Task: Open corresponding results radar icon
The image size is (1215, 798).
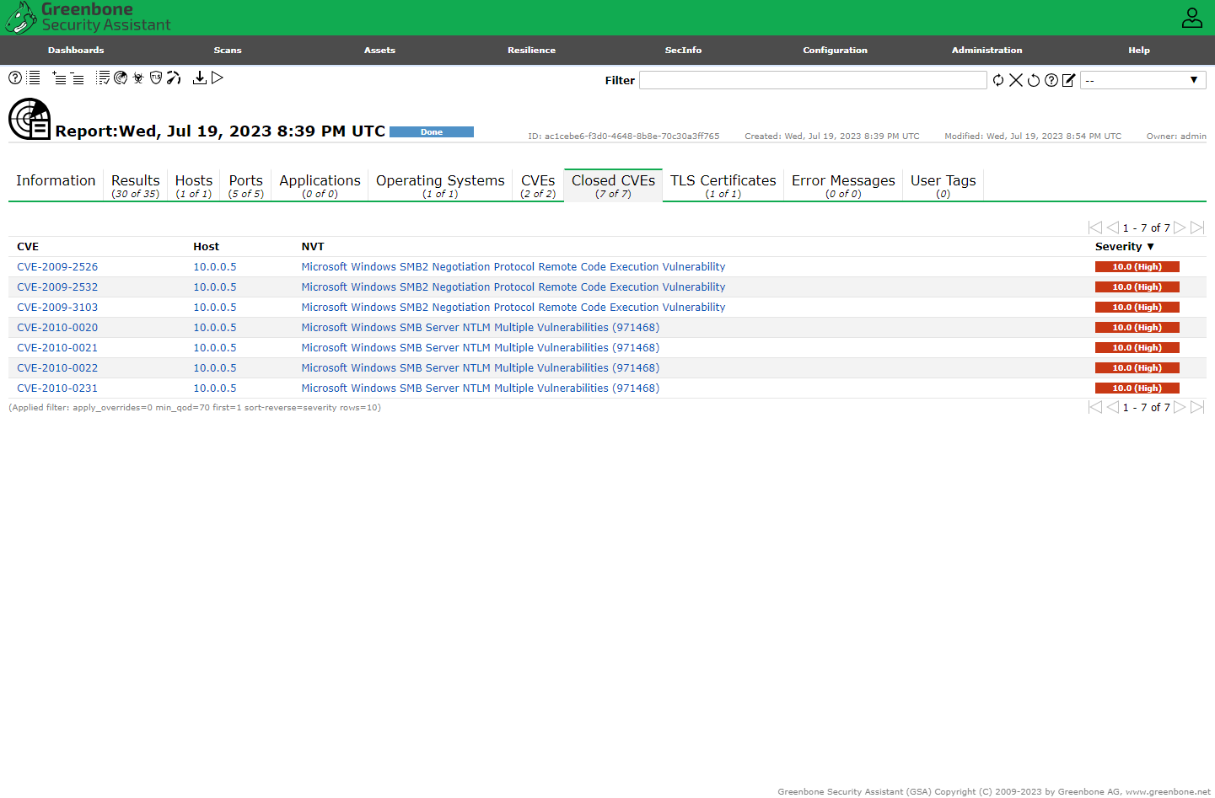Action: pos(121,78)
